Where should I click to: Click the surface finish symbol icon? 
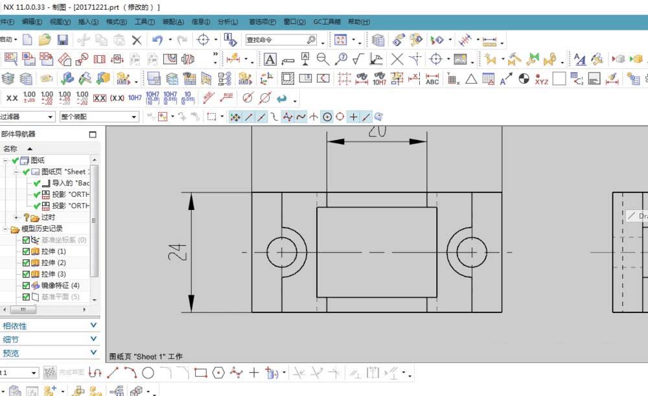point(358,59)
